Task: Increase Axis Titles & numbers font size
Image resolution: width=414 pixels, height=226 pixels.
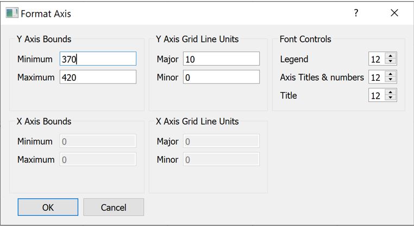Action: [x=391, y=74]
